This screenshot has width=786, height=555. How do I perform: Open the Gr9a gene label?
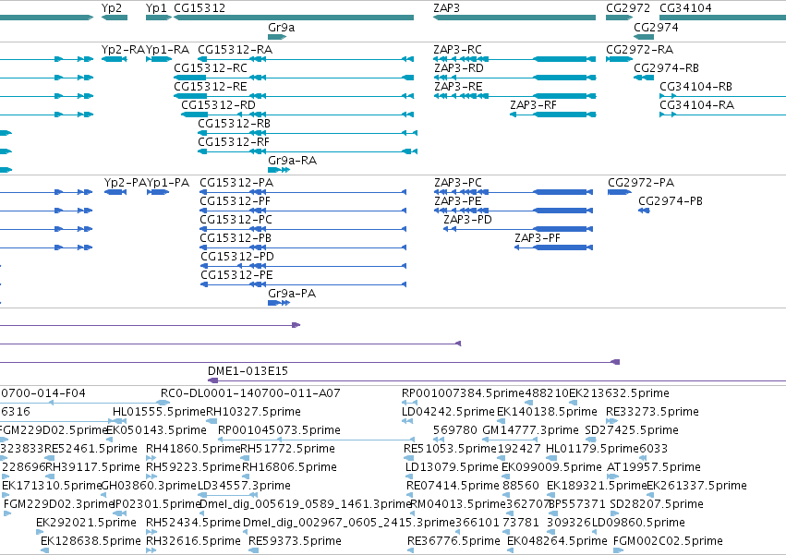pos(281,28)
